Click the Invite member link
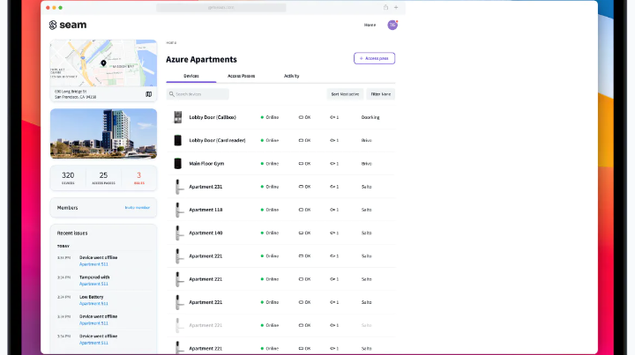This screenshot has height=355, width=635. (137, 208)
